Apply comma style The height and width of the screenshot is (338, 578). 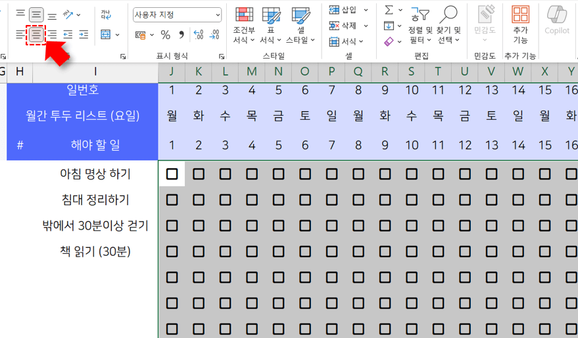coord(181,35)
